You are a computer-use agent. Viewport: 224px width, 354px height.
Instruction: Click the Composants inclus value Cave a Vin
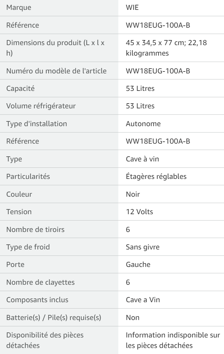tap(143, 300)
